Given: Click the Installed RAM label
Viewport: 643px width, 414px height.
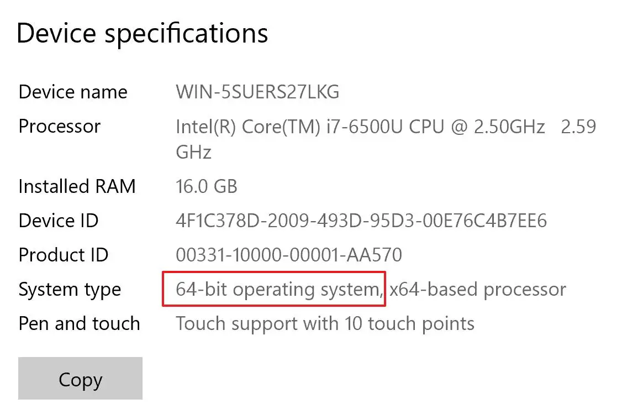Looking at the screenshot, I should tap(77, 186).
